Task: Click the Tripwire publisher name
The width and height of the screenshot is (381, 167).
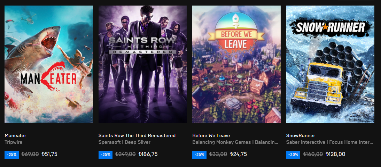Action: click(x=13, y=142)
